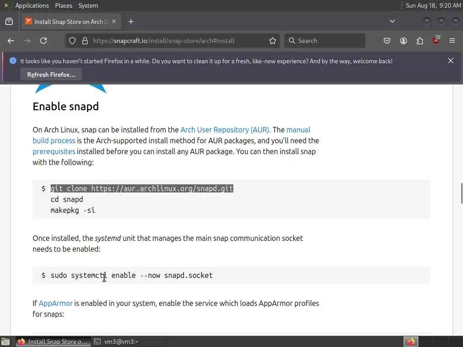Screen dimensions: 463x347
Task: Open the prerequisites link
Action: (54, 152)
